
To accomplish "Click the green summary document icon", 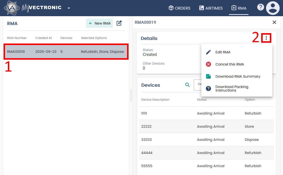I will (x=208, y=76).
